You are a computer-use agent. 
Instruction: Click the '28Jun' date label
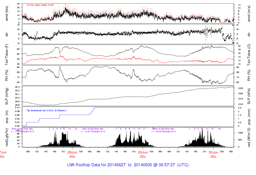coord(72,152)
